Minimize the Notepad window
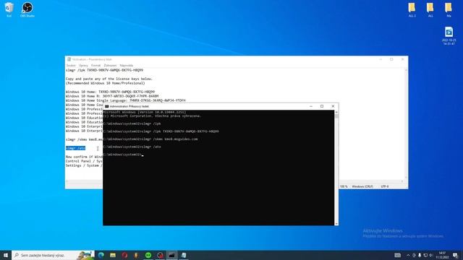This screenshot has height=260, width=463. click(x=381, y=59)
